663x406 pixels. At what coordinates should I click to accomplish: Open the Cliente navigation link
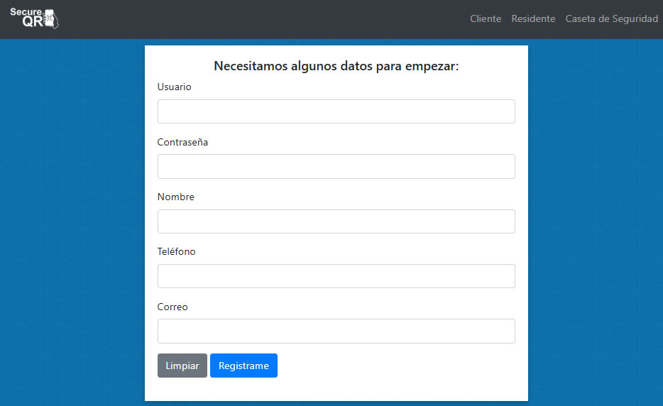coord(486,19)
